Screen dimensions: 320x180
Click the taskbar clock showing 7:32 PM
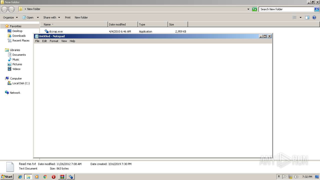[307, 177]
